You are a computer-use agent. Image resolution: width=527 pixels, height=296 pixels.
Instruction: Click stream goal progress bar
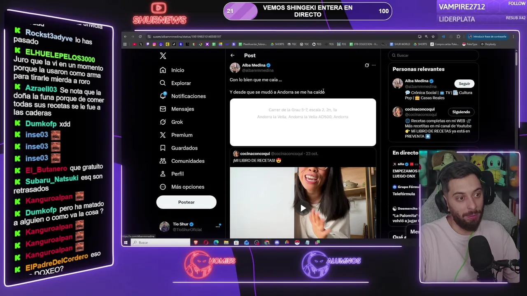click(x=308, y=11)
